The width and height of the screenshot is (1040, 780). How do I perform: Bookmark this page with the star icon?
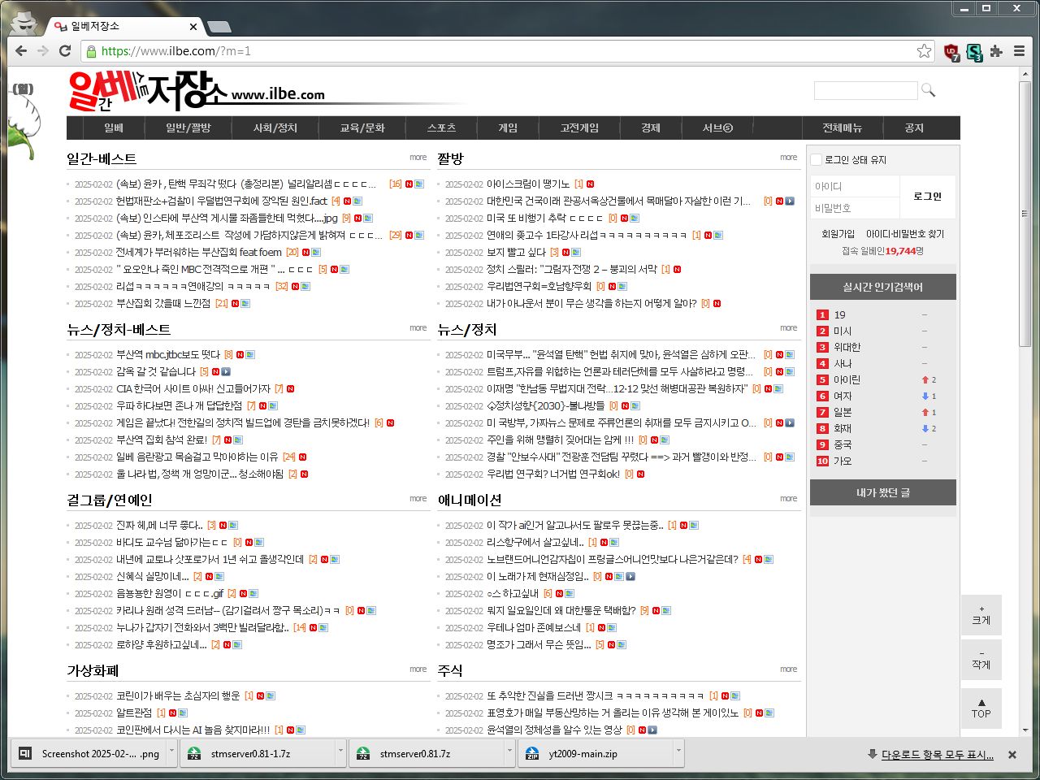click(925, 51)
